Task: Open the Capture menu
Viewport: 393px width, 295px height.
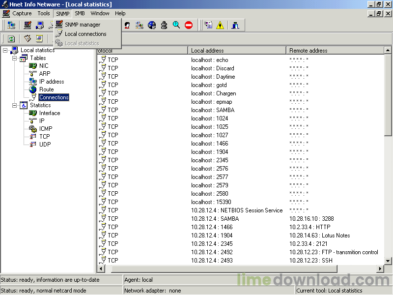Action: [22, 13]
